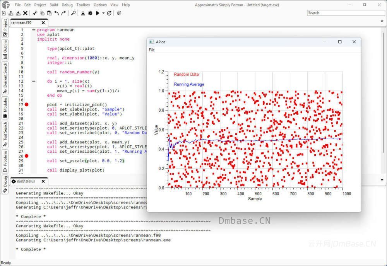Screen dimensions: 387x266
Task: Select the Build Status tab
Action: (26, 181)
